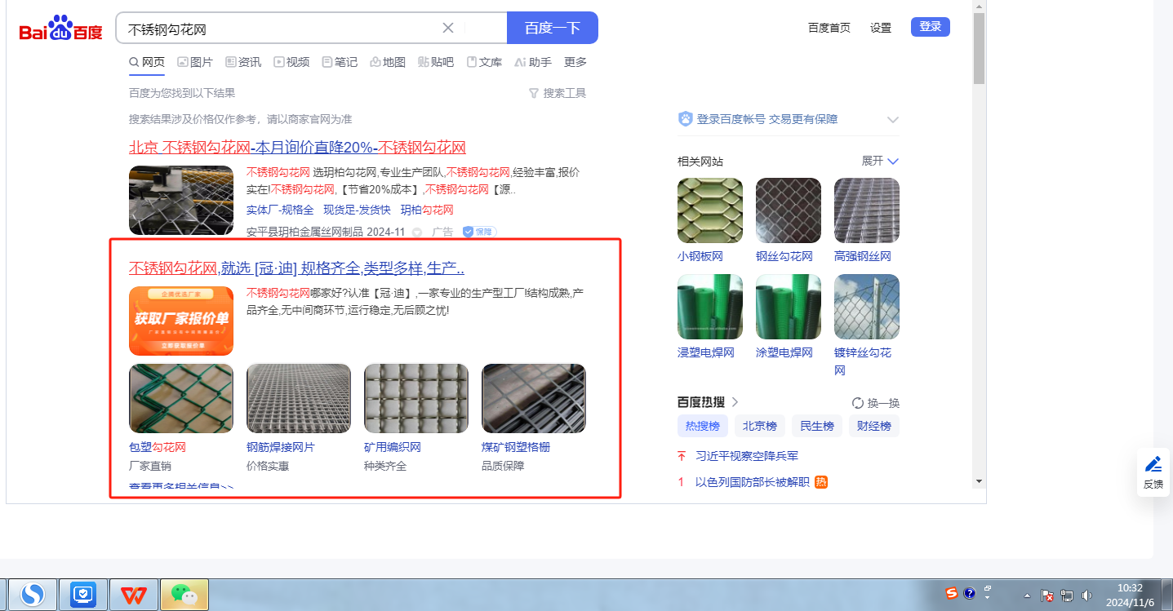Image resolution: width=1173 pixels, height=611 pixels.
Task: Click the Action Center flag tray icon
Action: tap(1046, 596)
